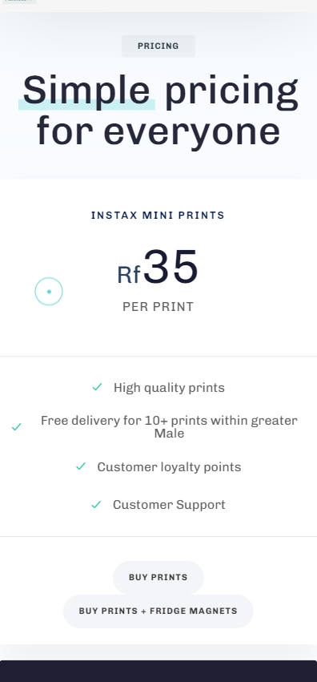Click the checkmark beside Customer Support
The width and height of the screenshot is (317, 682).
point(96,504)
